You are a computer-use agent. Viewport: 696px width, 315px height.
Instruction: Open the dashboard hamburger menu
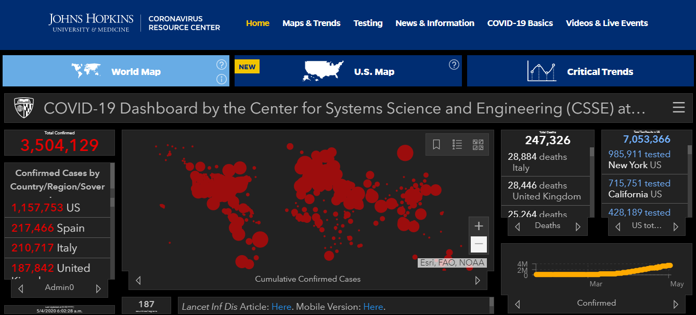tap(678, 108)
